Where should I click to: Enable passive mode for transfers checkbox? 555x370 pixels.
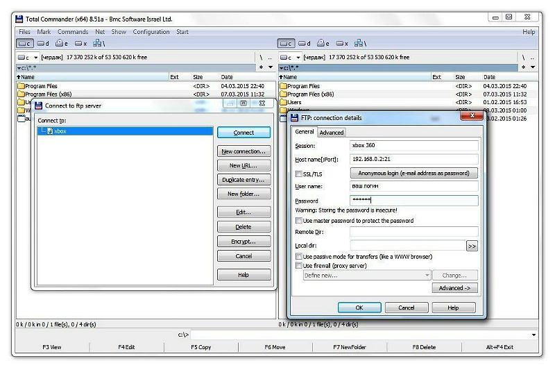click(x=299, y=256)
